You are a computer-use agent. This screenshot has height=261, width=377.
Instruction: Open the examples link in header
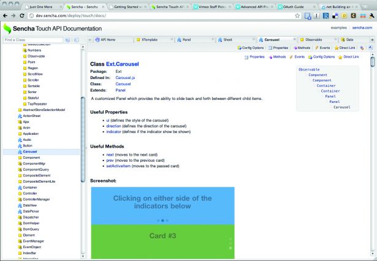click(x=338, y=28)
